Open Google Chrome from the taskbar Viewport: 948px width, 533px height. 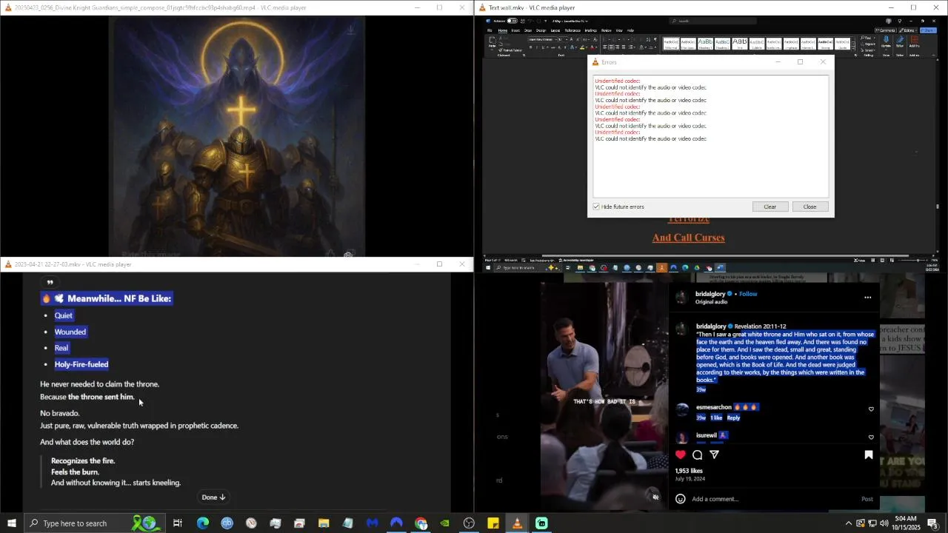(x=421, y=523)
